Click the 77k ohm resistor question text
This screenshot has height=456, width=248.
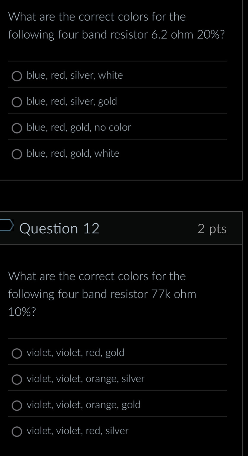102,294
